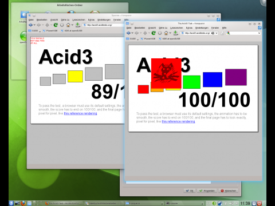Open the KDE application launcher in the panel
This screenshot has height=206, width=275.
tap(11, 203)
